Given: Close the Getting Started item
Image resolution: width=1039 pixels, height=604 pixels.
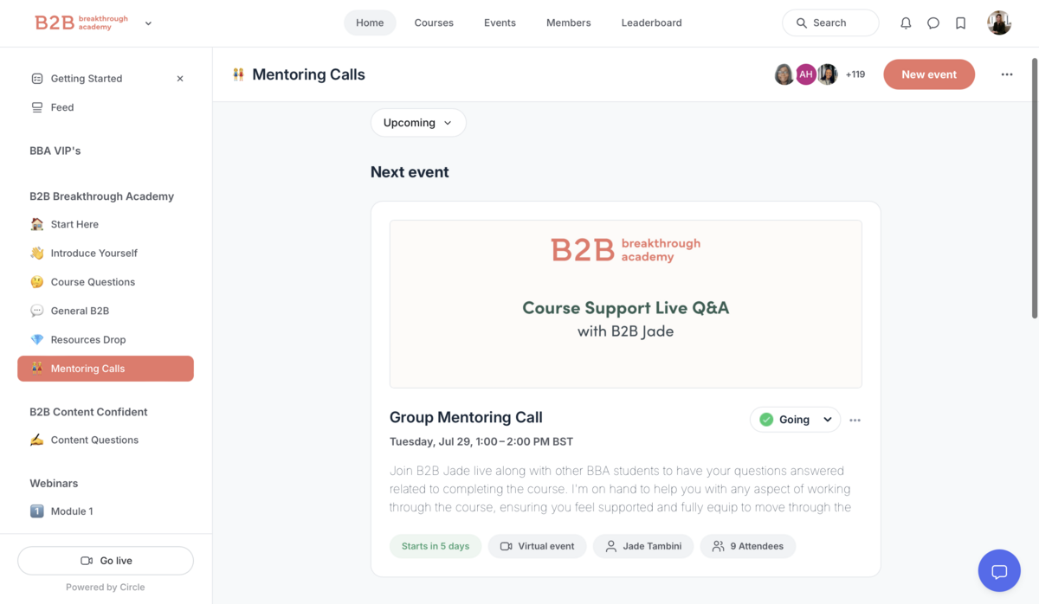Looking at the screenshot, I should click(x=180, y=79).
